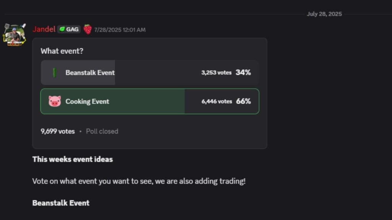Click the 6,446 votes count

point(217,101)
